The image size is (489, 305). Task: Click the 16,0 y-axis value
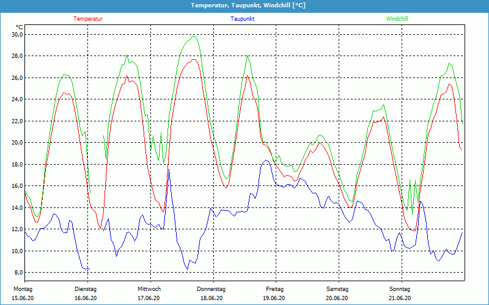coord(17,186)
